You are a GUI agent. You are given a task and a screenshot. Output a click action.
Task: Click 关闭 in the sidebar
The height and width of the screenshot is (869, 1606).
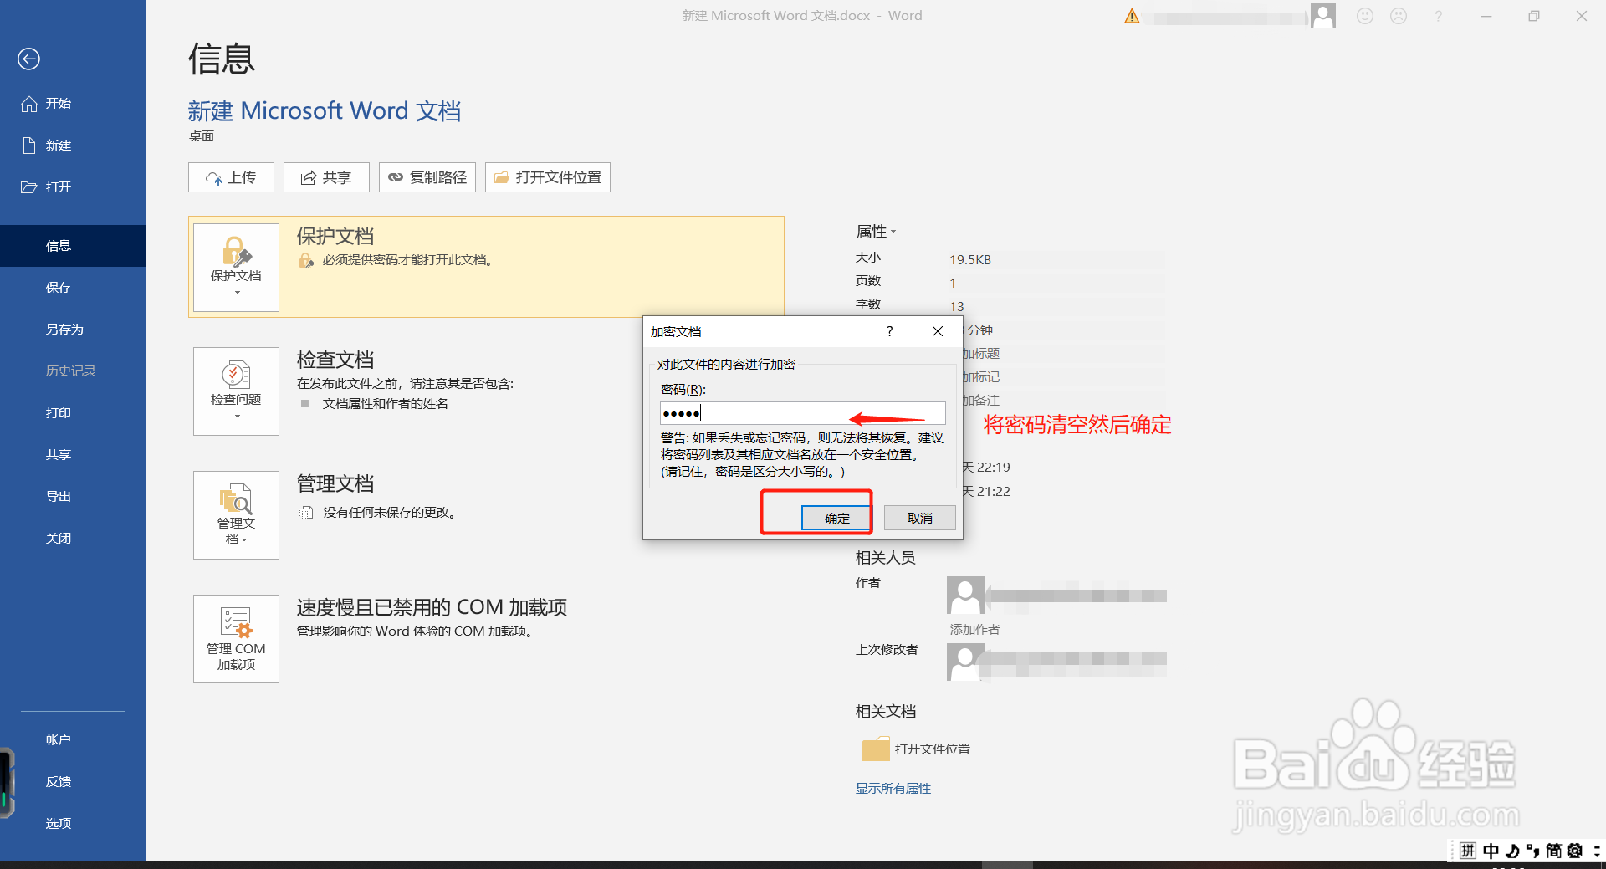coord(73,539)
